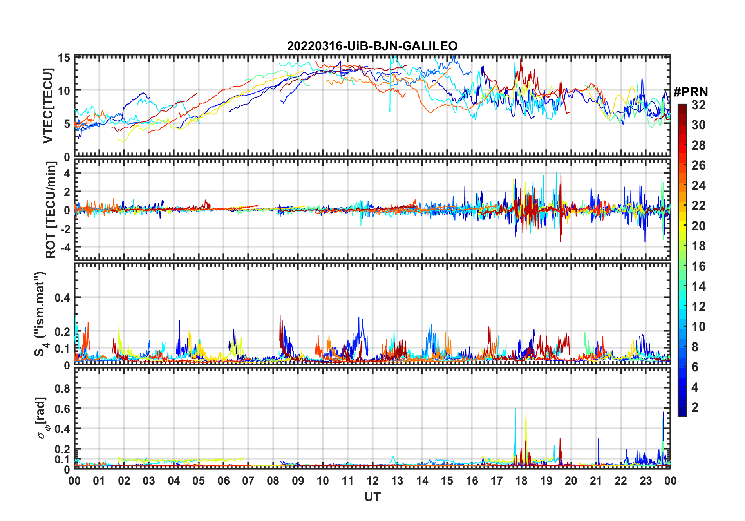Screen dimensions: 745x521
Task: Click UT axis tick label 23
Action: 646,481
